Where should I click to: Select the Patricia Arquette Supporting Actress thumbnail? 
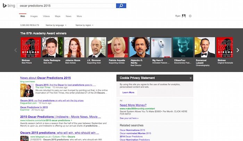coord(118,47)
